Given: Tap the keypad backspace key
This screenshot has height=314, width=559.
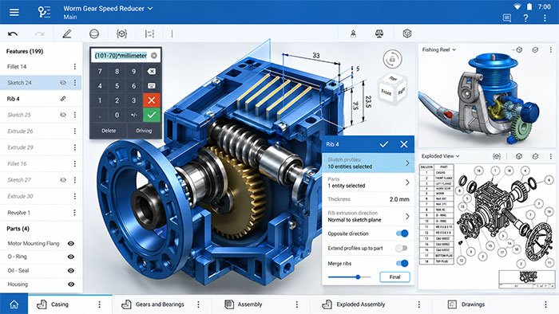Looking at the screenshot, I should (151, 72).
